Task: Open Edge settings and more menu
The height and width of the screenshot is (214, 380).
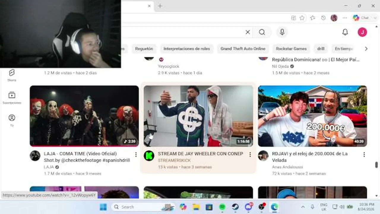Action: pos(345,18)
